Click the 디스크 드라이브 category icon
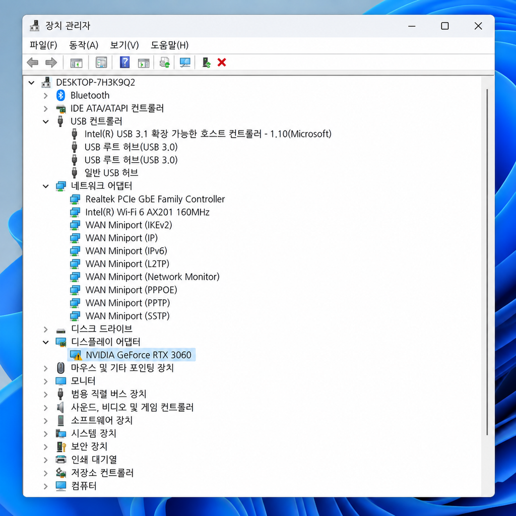This screenshot has height=516, width=516. pos(61,330)
